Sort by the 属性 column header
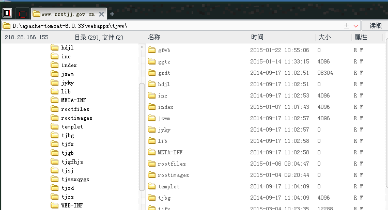 click(361, 37)
